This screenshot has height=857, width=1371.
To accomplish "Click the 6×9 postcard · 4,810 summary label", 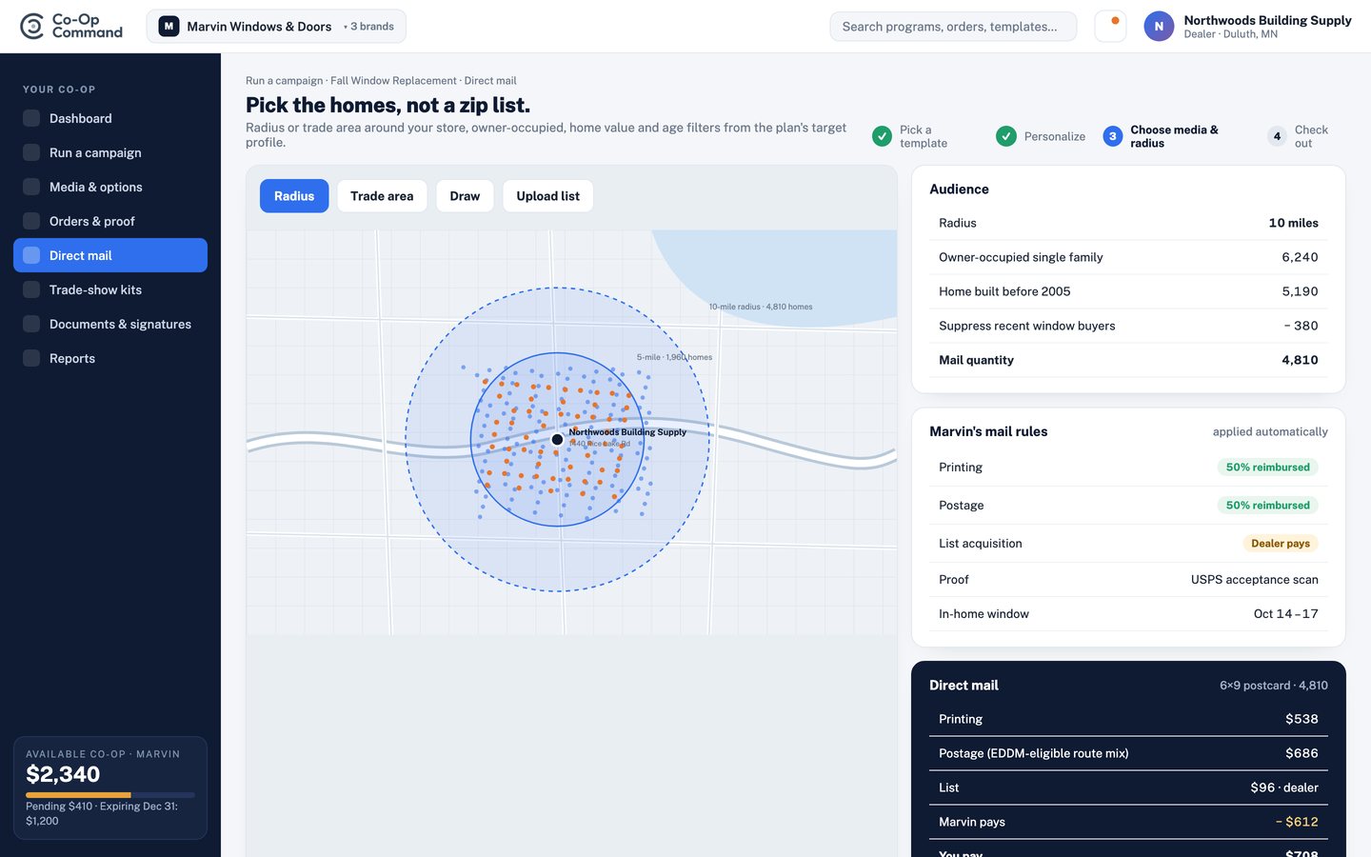I will [x=1273, y=686].
